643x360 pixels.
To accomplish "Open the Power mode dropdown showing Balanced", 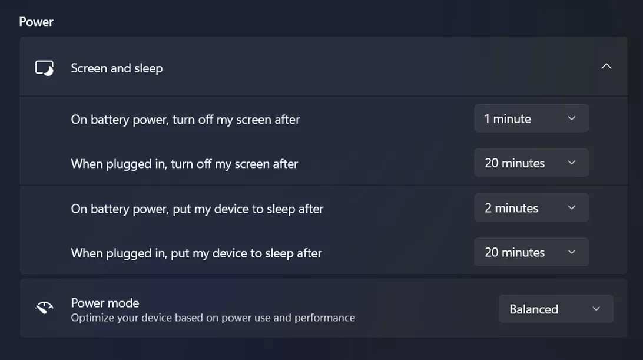I will (x=555, y=308).
